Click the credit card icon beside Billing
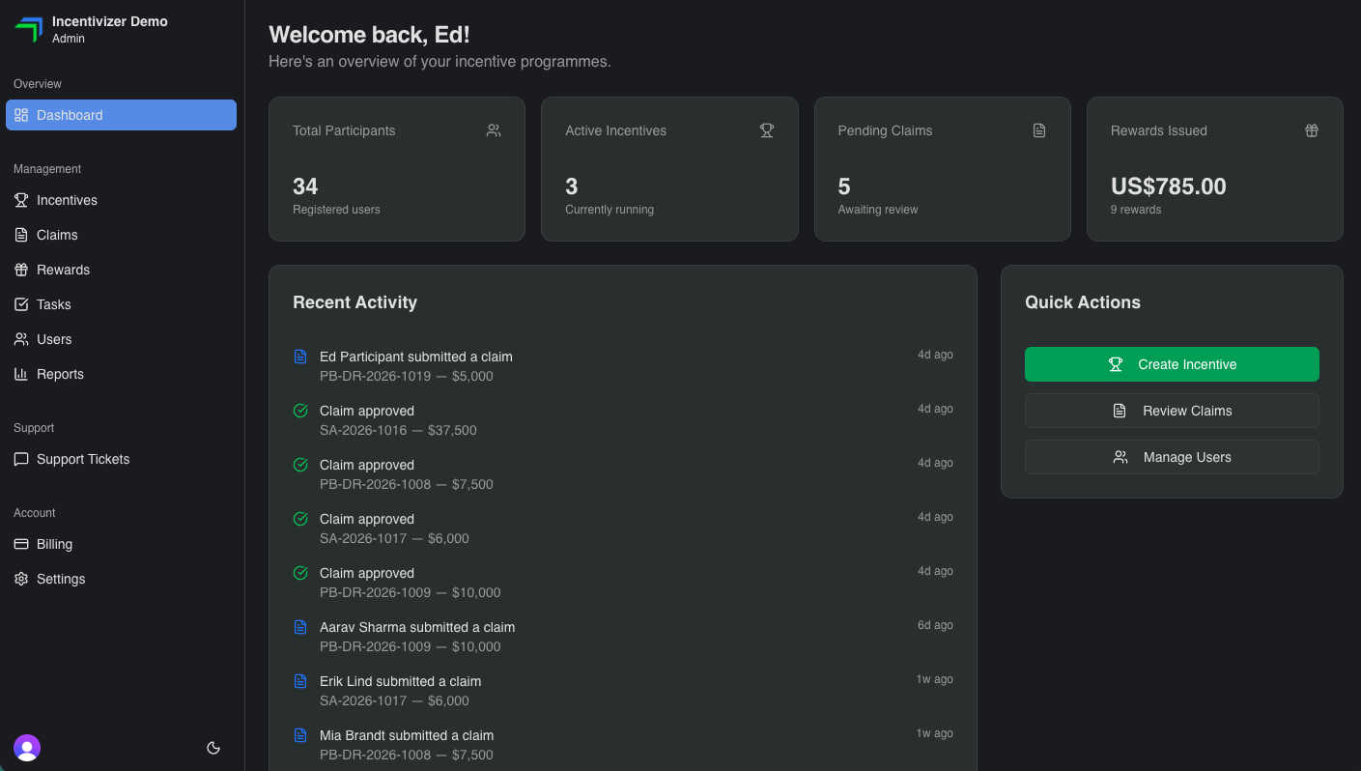This screenshot has height=771, width=1361. pos(21,544)
